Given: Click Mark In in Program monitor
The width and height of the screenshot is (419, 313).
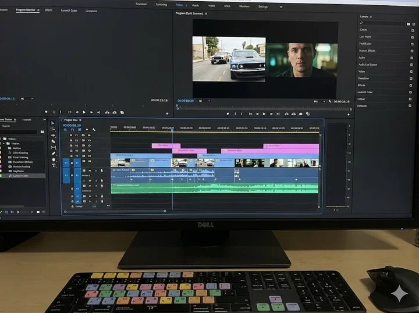Looking at the screenshot, I should coord(235,114).
